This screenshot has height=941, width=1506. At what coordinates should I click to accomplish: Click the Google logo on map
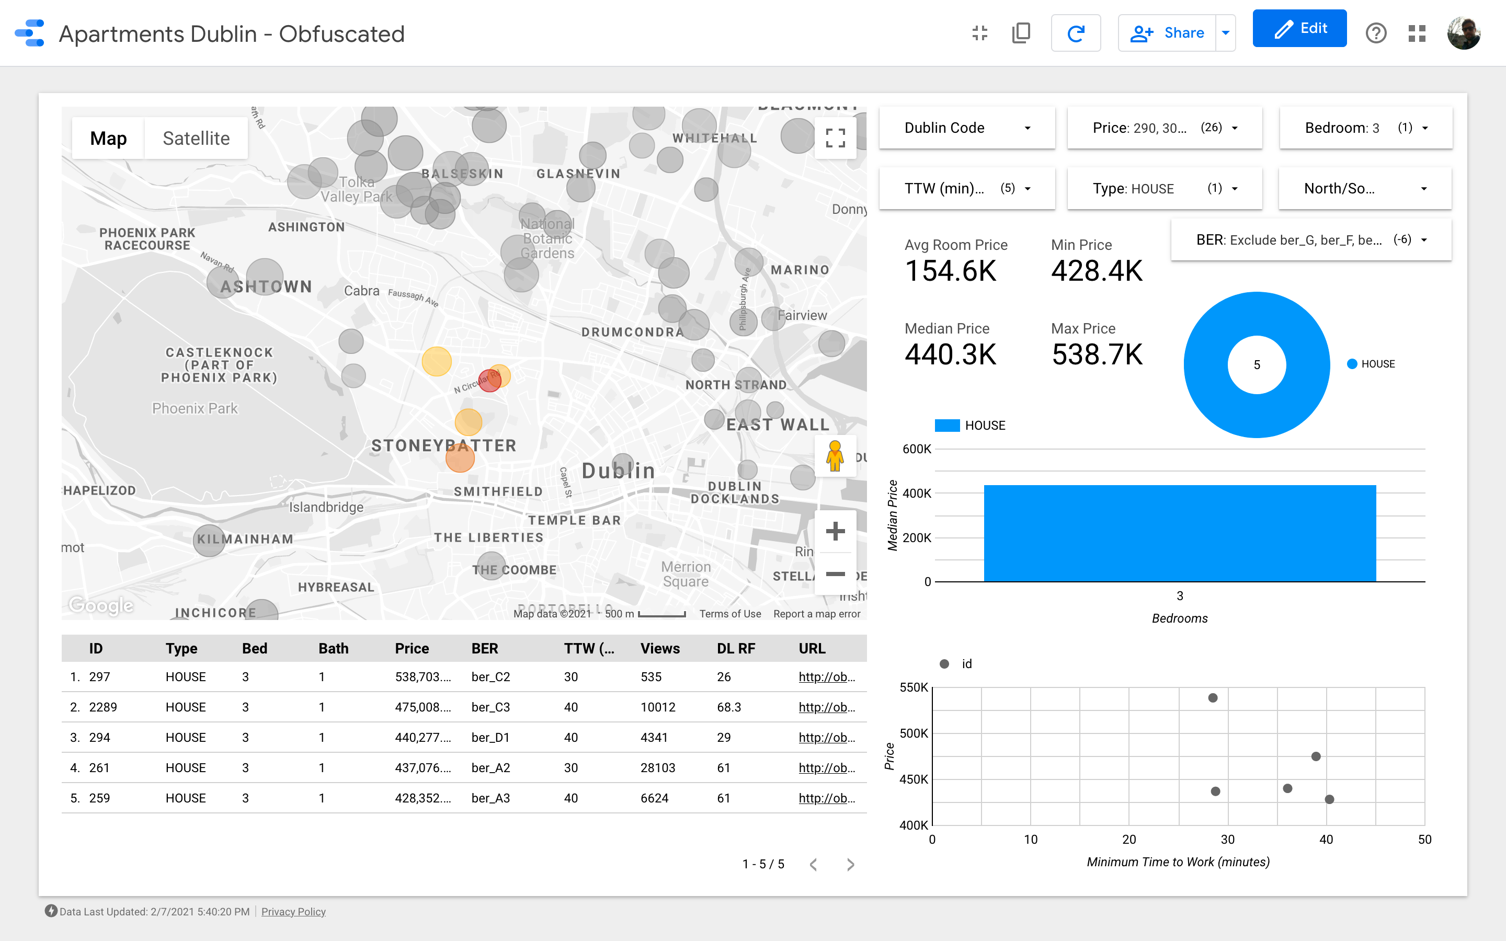coord(101,605)
